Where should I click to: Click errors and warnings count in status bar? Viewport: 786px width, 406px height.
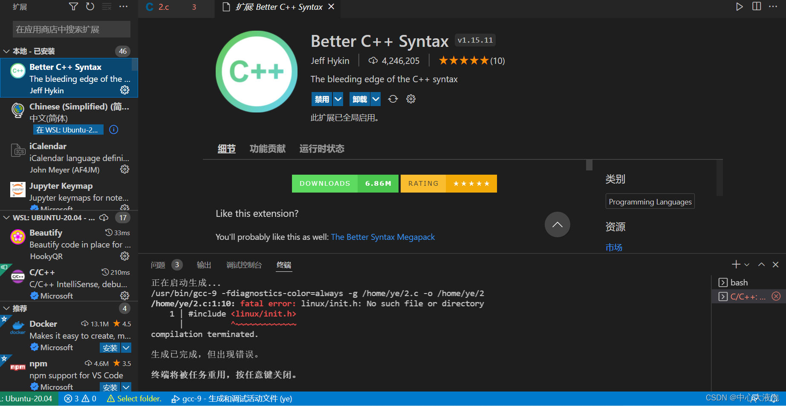click(x=80, y=399)
